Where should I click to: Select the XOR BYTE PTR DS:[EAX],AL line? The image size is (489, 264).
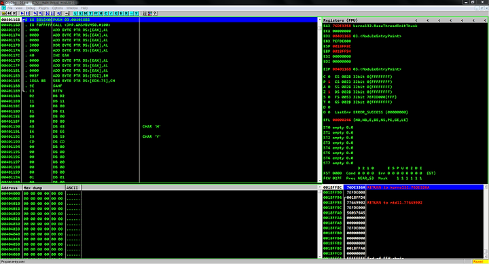coord(159,45)
